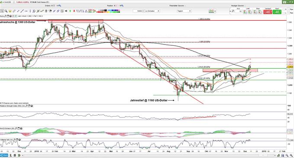Close the MACD indicator panel
Viewport: 294px width, 158px height.
pos(21,129)
